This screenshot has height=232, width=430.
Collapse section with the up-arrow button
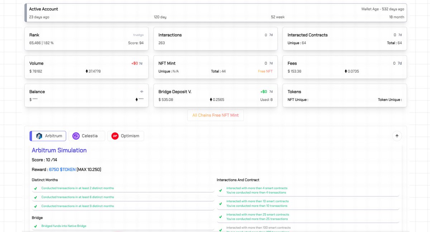tap(397, 136)
